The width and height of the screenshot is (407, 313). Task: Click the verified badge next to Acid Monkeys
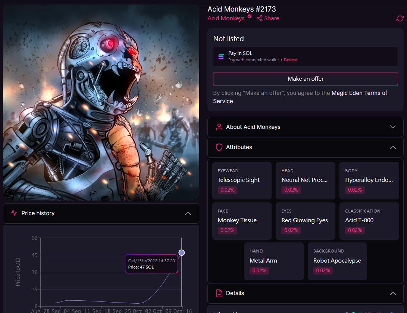click(x=250, y=16)
